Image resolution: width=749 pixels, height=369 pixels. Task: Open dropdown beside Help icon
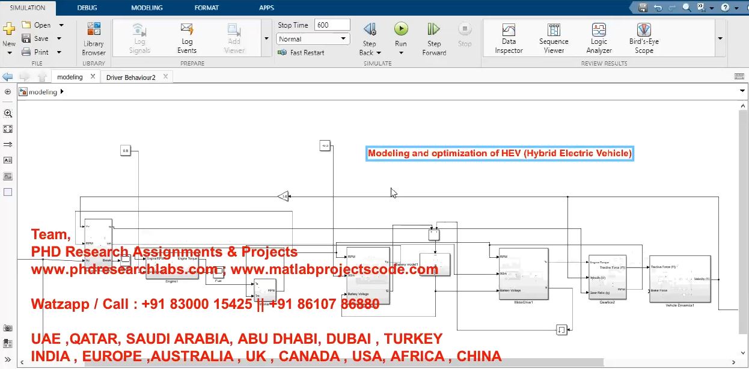point(735,8)
